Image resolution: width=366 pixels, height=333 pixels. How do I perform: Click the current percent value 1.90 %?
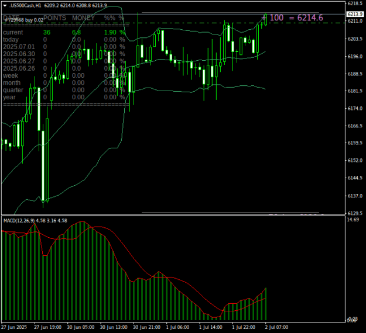tap(114, 32)
